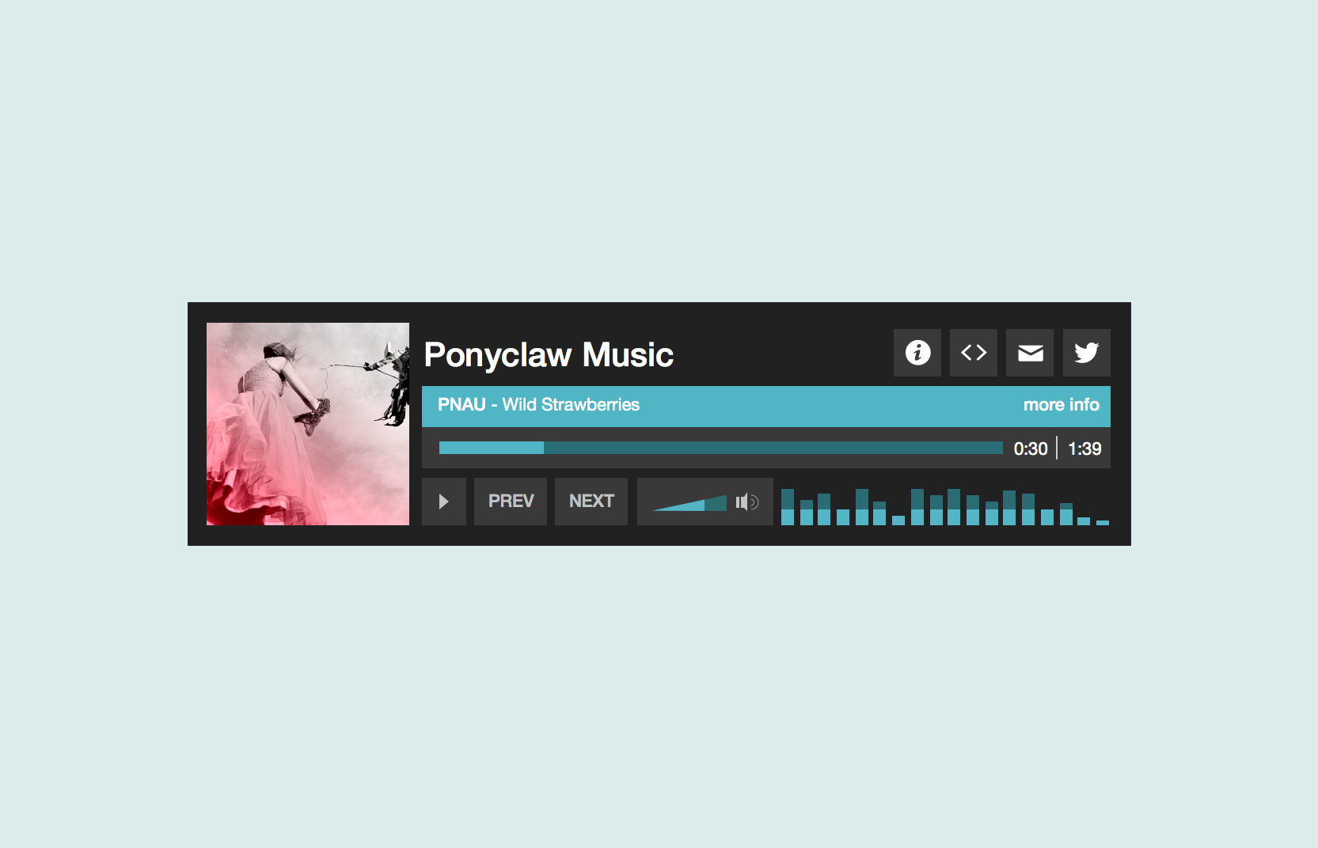This screenshot has width=1318, height=848.
Task: Click the tallest equalizer bar at visualizer start
Action: coord(788,507)
